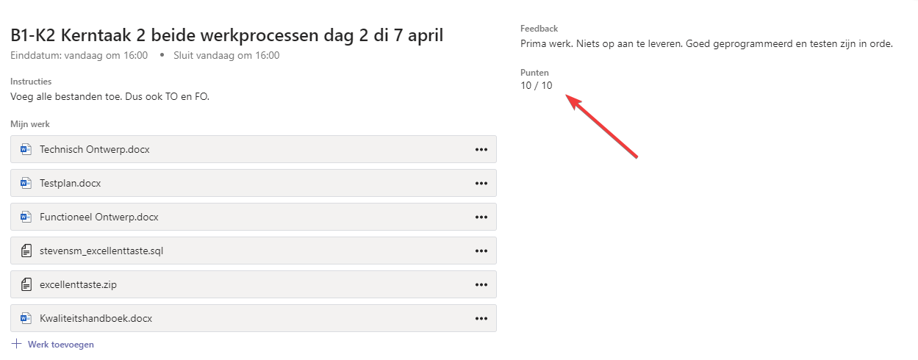Open the three-dots menu for stevensm_excellenttaste.sql
Viewport: 918px width, 360px height.
(481, 251)
